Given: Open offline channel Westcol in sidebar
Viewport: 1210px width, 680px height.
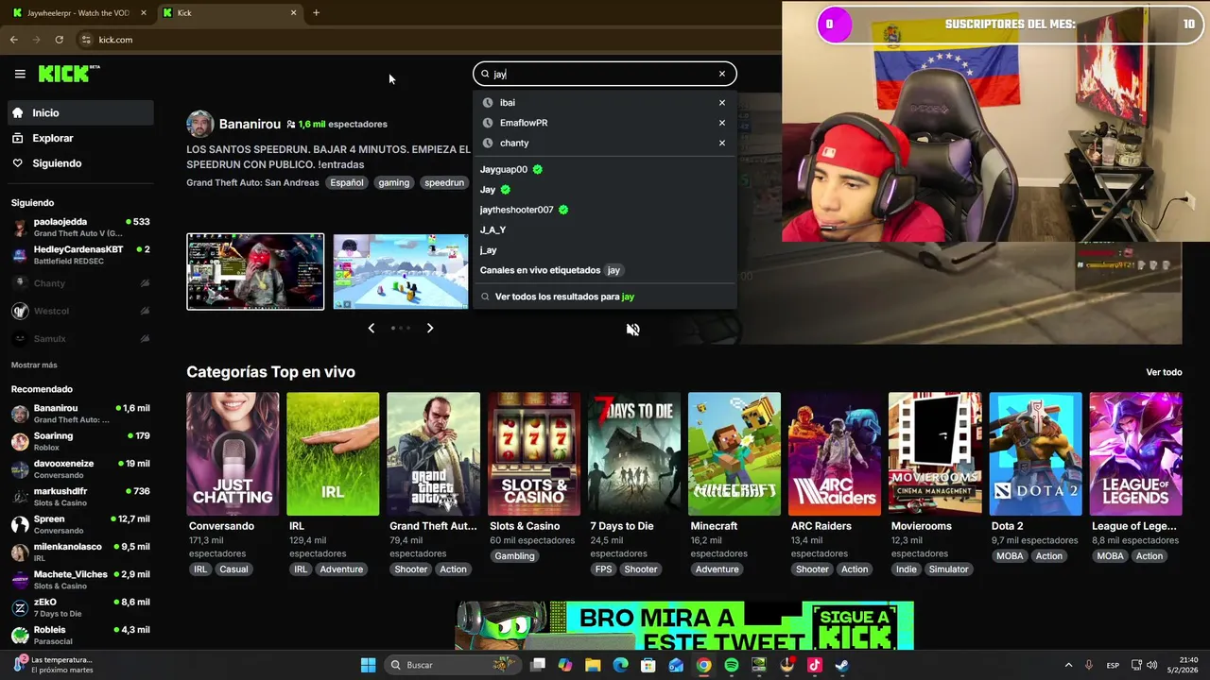Looking at the screenshot, I should (81, 311).
